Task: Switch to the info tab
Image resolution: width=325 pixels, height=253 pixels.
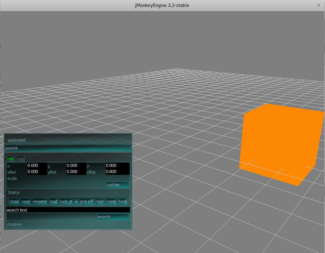Action: click(10, 159)
